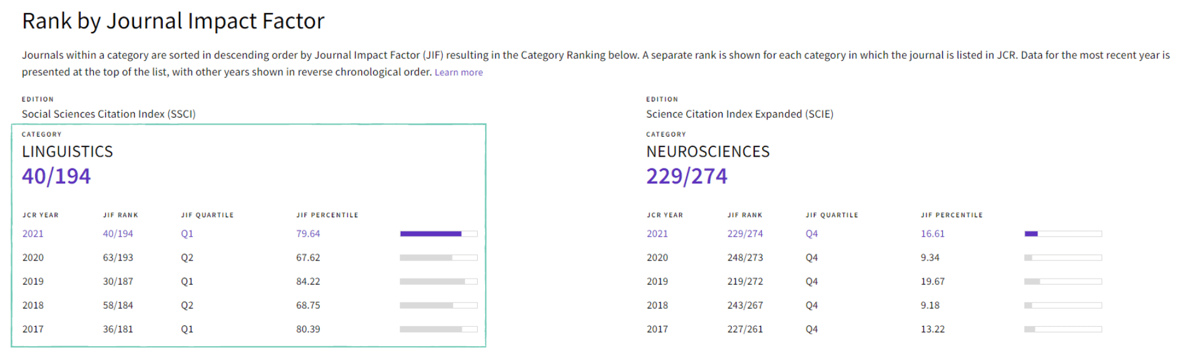Click the Social Sciences Citation Index edition label
This screenshot has height=360, width=1202.
109,114
